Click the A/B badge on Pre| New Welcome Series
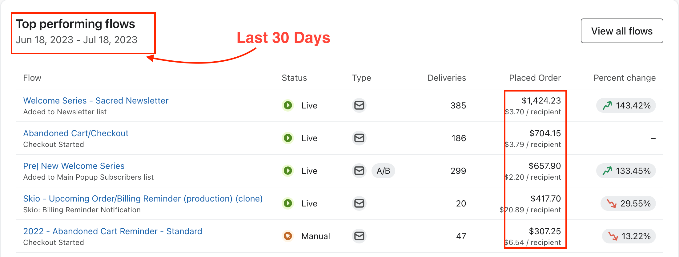679x257 pixels. point(383,171)
